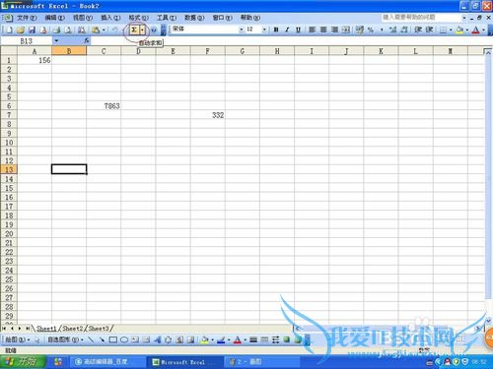Screen dimensions: 493x369
Task: Toggle Bold formatting
Action: 276,30
